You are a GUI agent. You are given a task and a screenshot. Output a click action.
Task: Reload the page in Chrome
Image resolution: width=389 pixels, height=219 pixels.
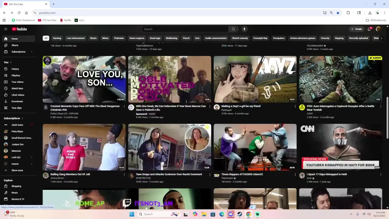click(x=19, y=13)
